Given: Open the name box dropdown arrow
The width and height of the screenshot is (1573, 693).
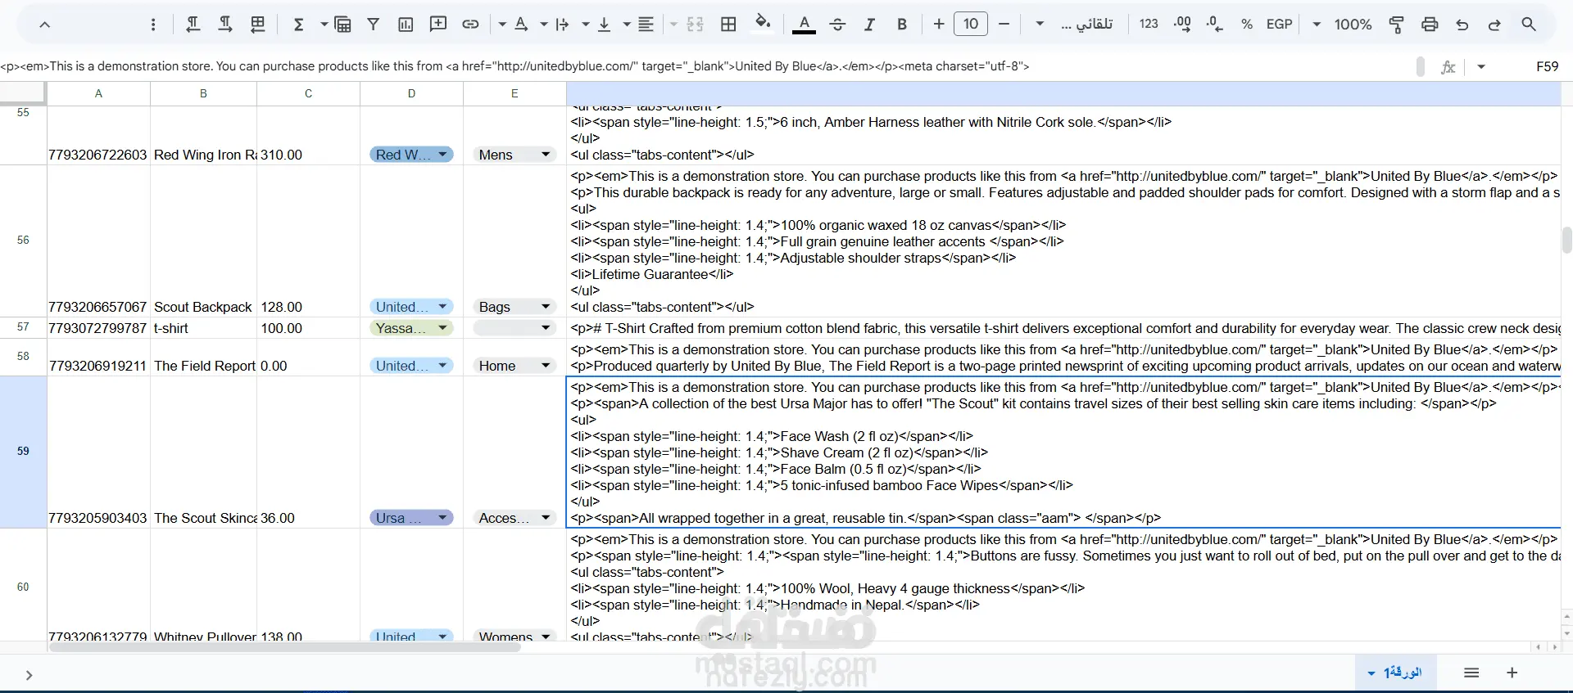Looking at the screenshot, I should coord(1481,67).
